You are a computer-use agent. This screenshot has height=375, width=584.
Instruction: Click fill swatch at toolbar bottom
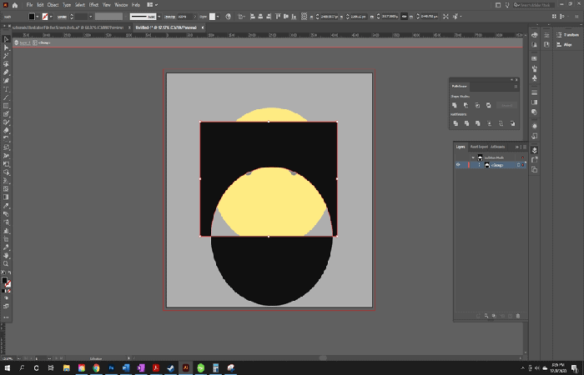4,280
